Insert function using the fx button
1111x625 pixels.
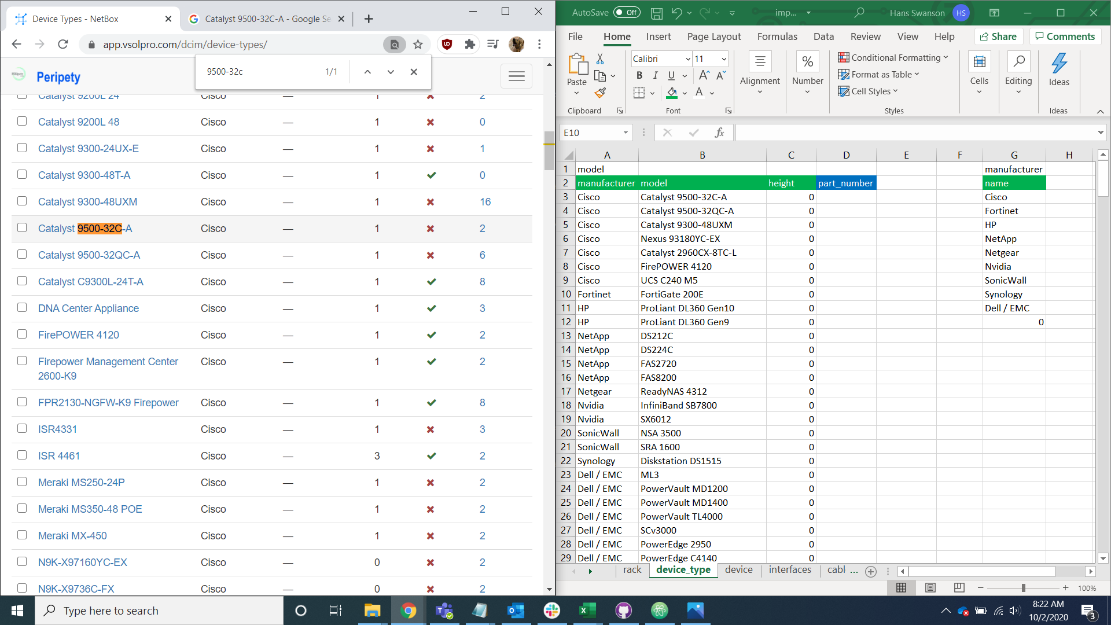point(719,133)
